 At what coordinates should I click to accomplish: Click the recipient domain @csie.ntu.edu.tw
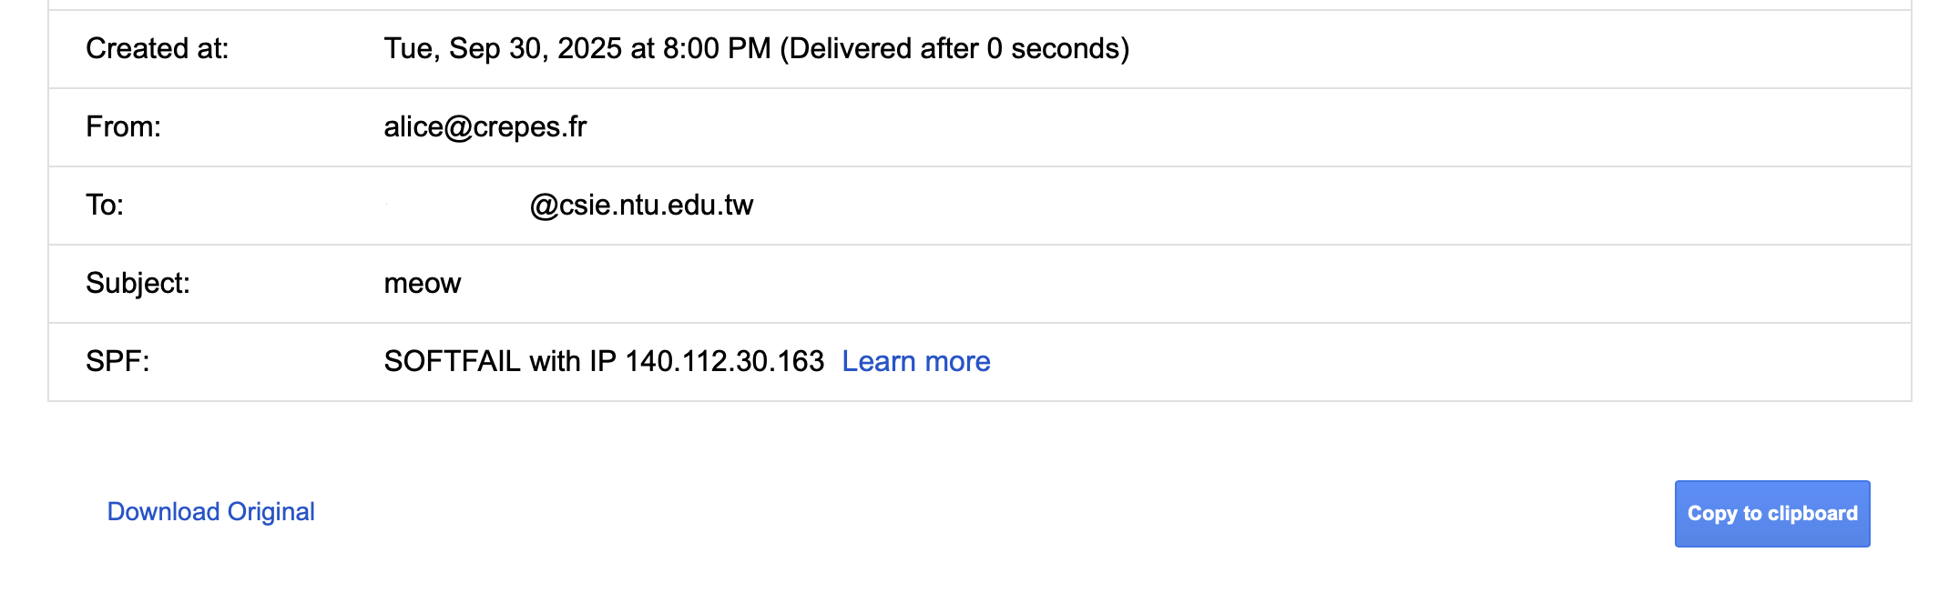click(x=641, y=206)
